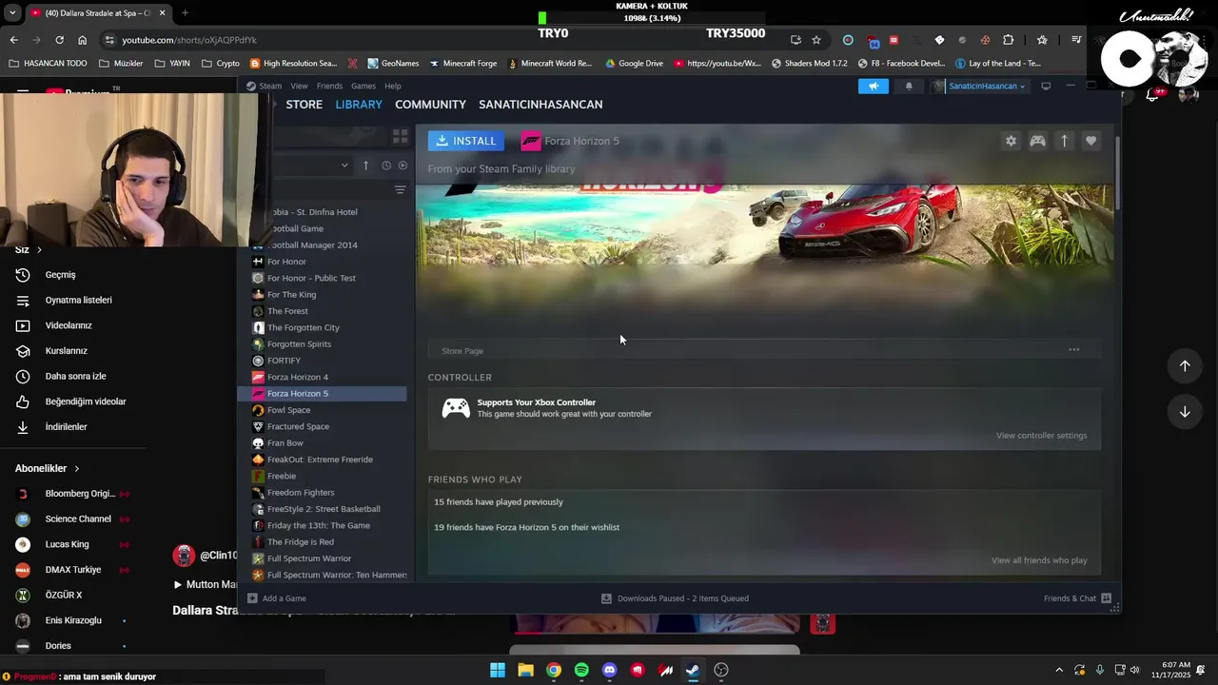Open HASANCAN TODO bookmark folder
Viewport: 1218px width, 685px height.
tap(47, 64)
